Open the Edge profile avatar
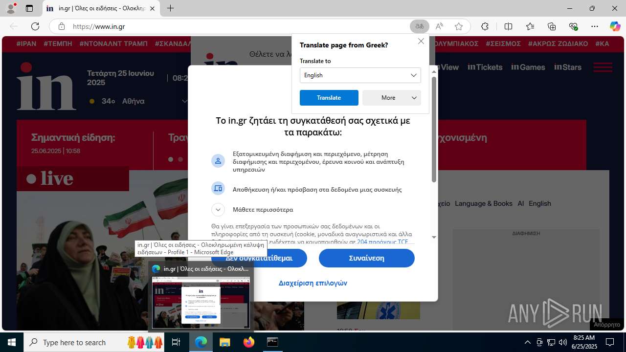626x352 pixels. [x=11, y=8]
